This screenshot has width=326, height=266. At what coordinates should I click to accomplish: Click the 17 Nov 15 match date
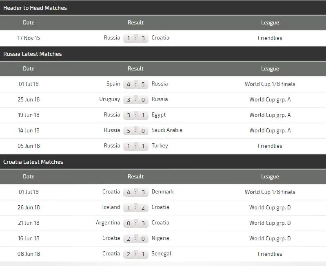tap(29, 38)
